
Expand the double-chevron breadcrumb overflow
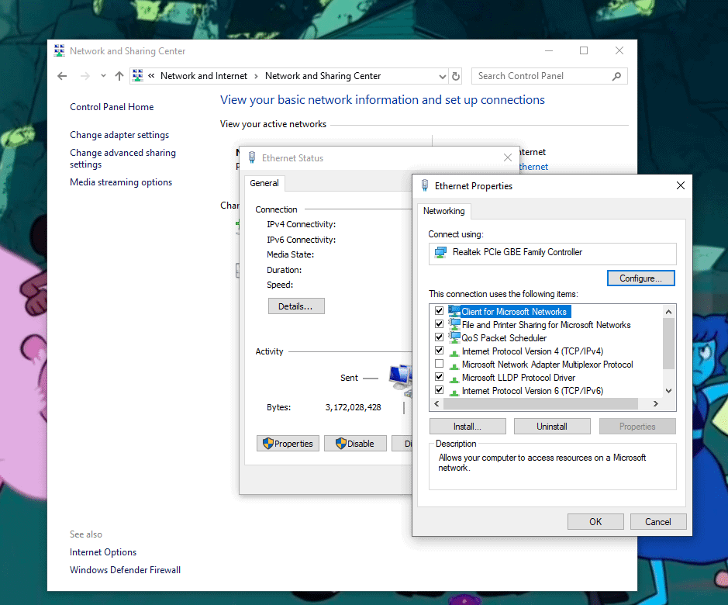151,76
